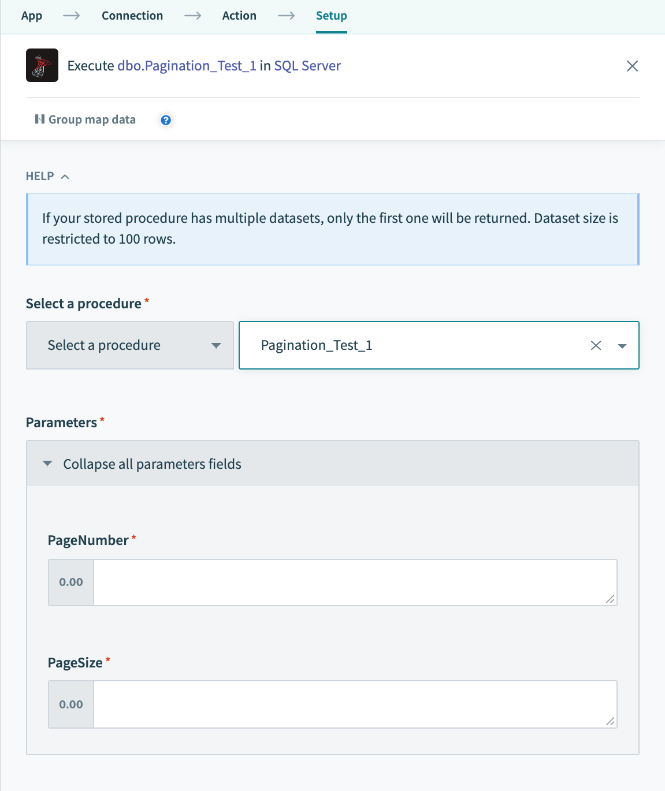Close the Execute procedure panel

click(632, 66)
